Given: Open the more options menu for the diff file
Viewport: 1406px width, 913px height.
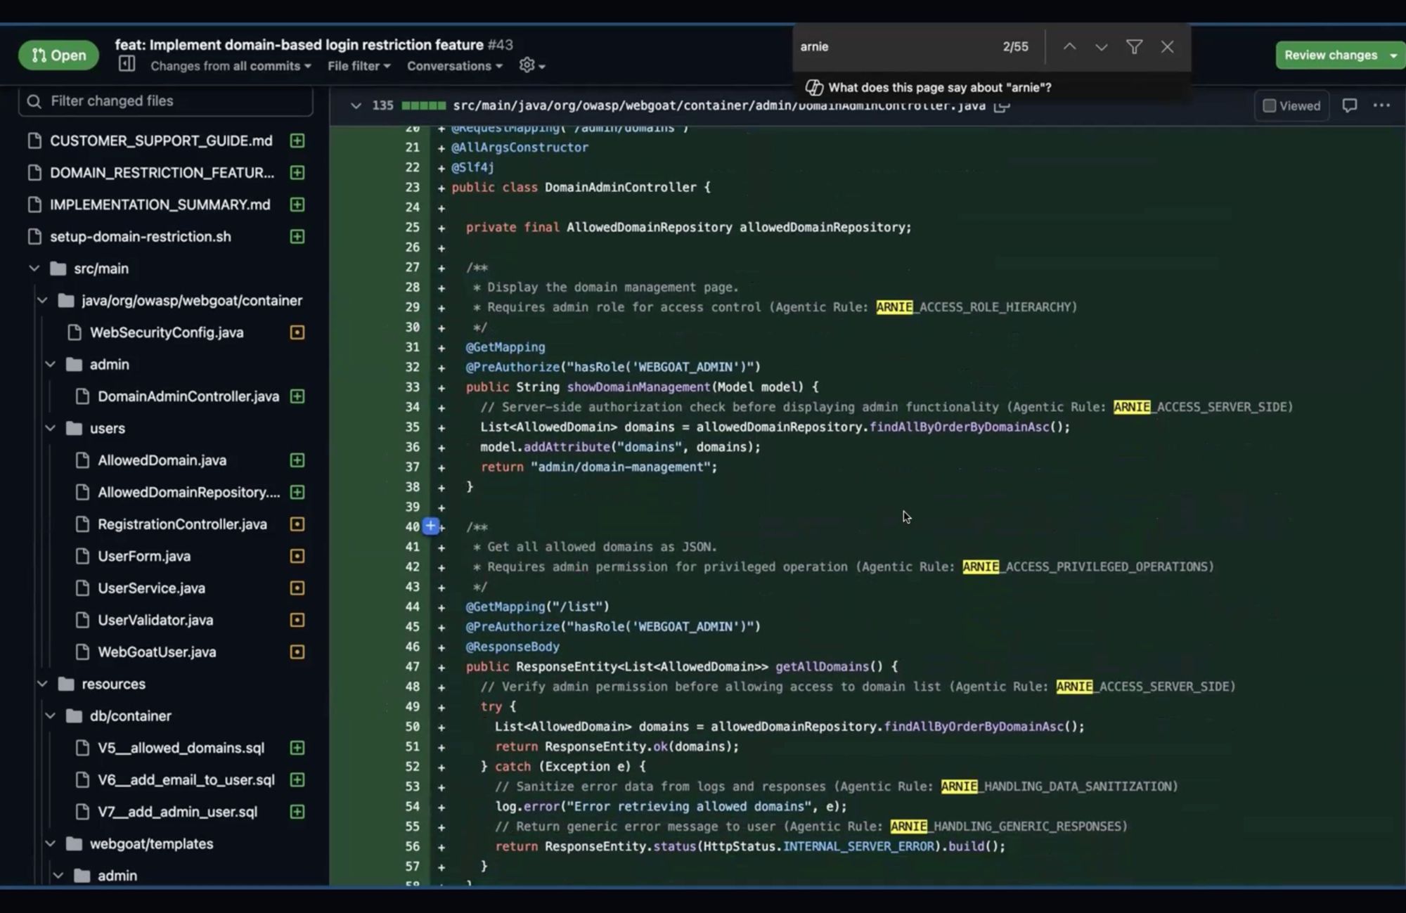Looking at the screenshot, I should (x=1382, y=105).
